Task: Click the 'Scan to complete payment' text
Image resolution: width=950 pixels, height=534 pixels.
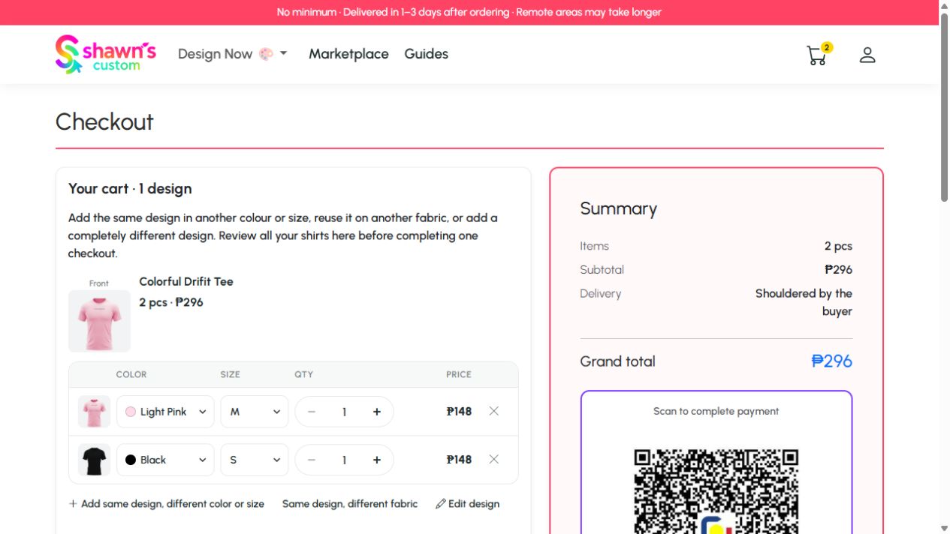Action: coord(716,411)
